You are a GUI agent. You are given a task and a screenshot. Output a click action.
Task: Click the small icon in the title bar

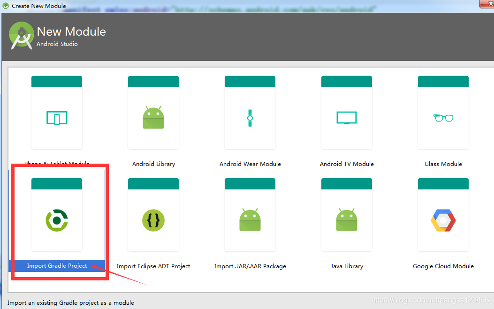coord(5,6)
